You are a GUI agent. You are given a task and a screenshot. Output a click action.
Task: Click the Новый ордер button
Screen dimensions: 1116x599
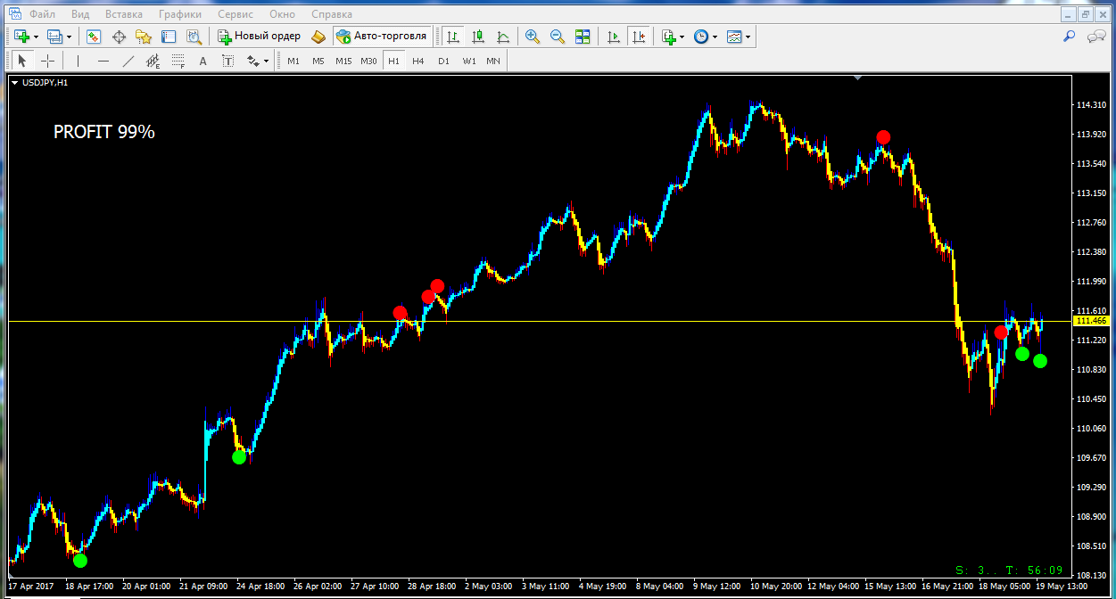[x=259, y=37]
